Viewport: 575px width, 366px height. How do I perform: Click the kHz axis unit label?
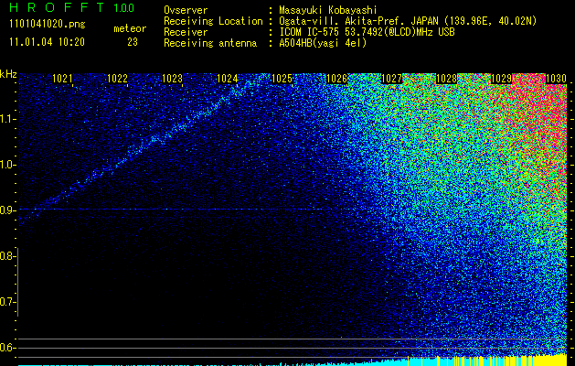8,74
